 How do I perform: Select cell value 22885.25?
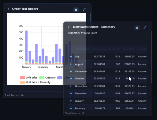click(129, 64)
